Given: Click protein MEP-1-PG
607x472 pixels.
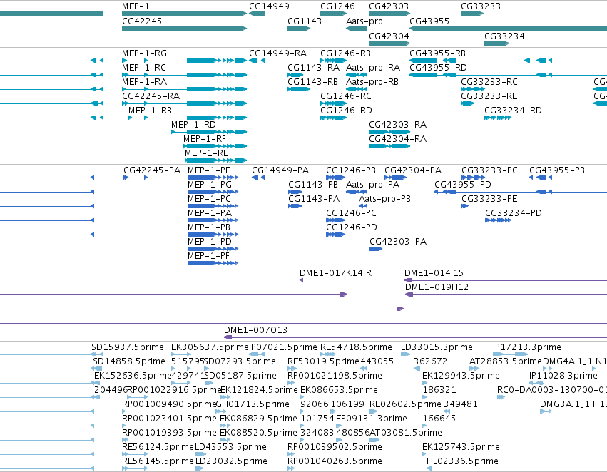Looking at the screenshot, I should point(213,192).
